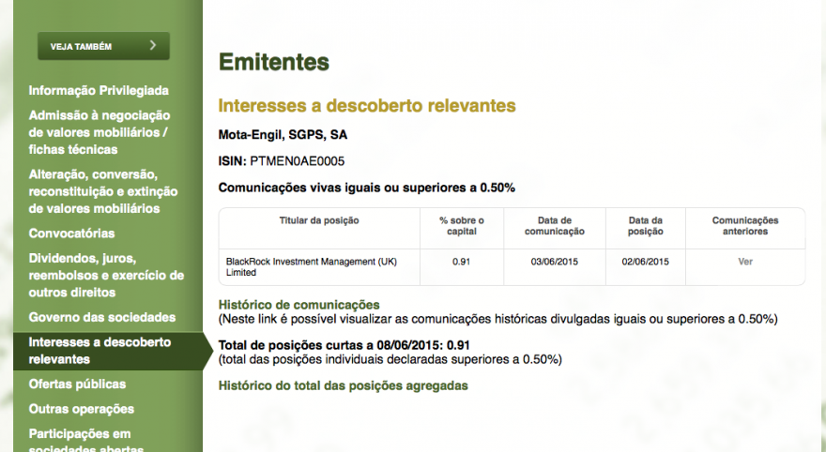Click the Interesses a descoberto relevantes heading
The width and height of the screenshot is (826, 452).
[367, 106]
